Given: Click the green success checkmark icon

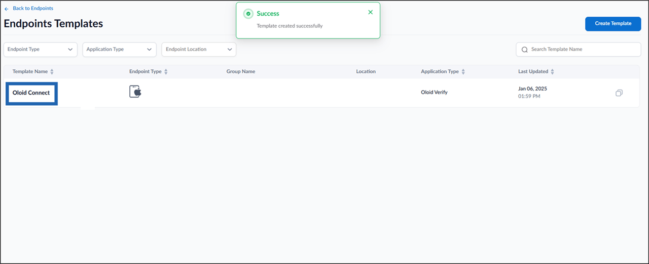Looking at the screenshot, I should point(248,14).
